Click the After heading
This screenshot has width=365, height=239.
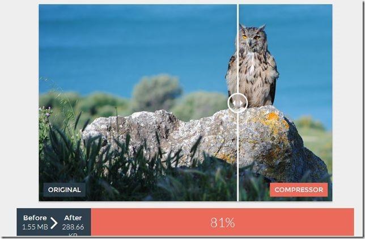tap(73, 218)
